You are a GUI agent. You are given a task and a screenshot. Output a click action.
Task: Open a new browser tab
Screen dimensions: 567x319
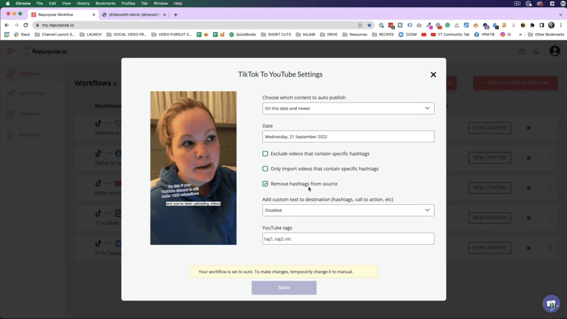[176, 15]
